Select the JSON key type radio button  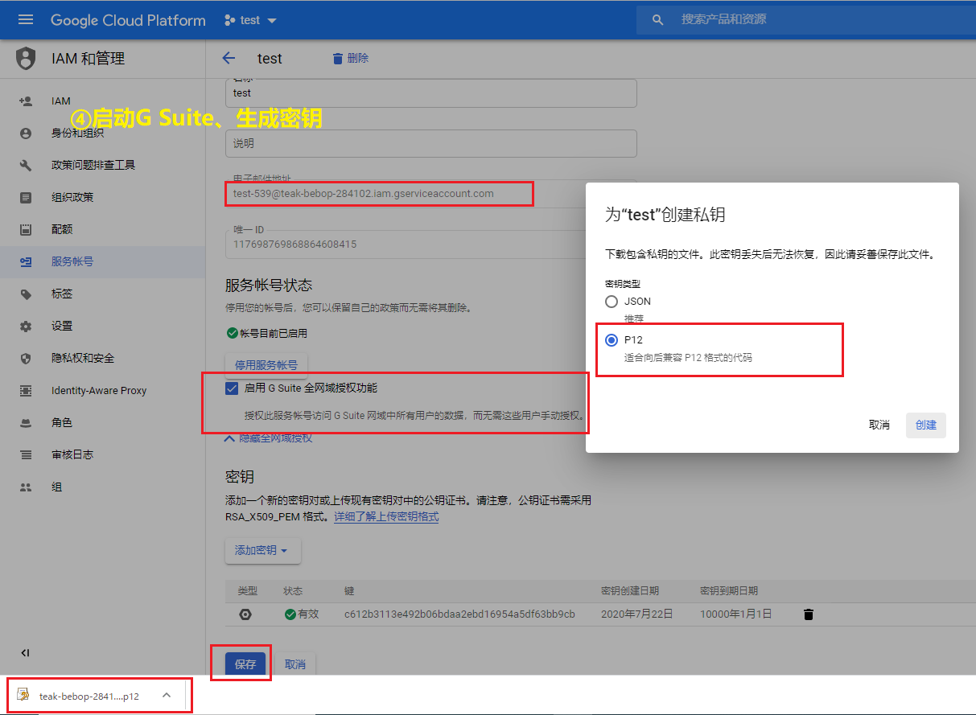[612, 301]
